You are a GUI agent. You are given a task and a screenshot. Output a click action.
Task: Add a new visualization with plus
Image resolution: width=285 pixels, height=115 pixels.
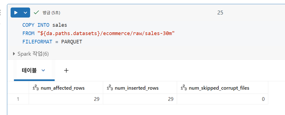66,70
